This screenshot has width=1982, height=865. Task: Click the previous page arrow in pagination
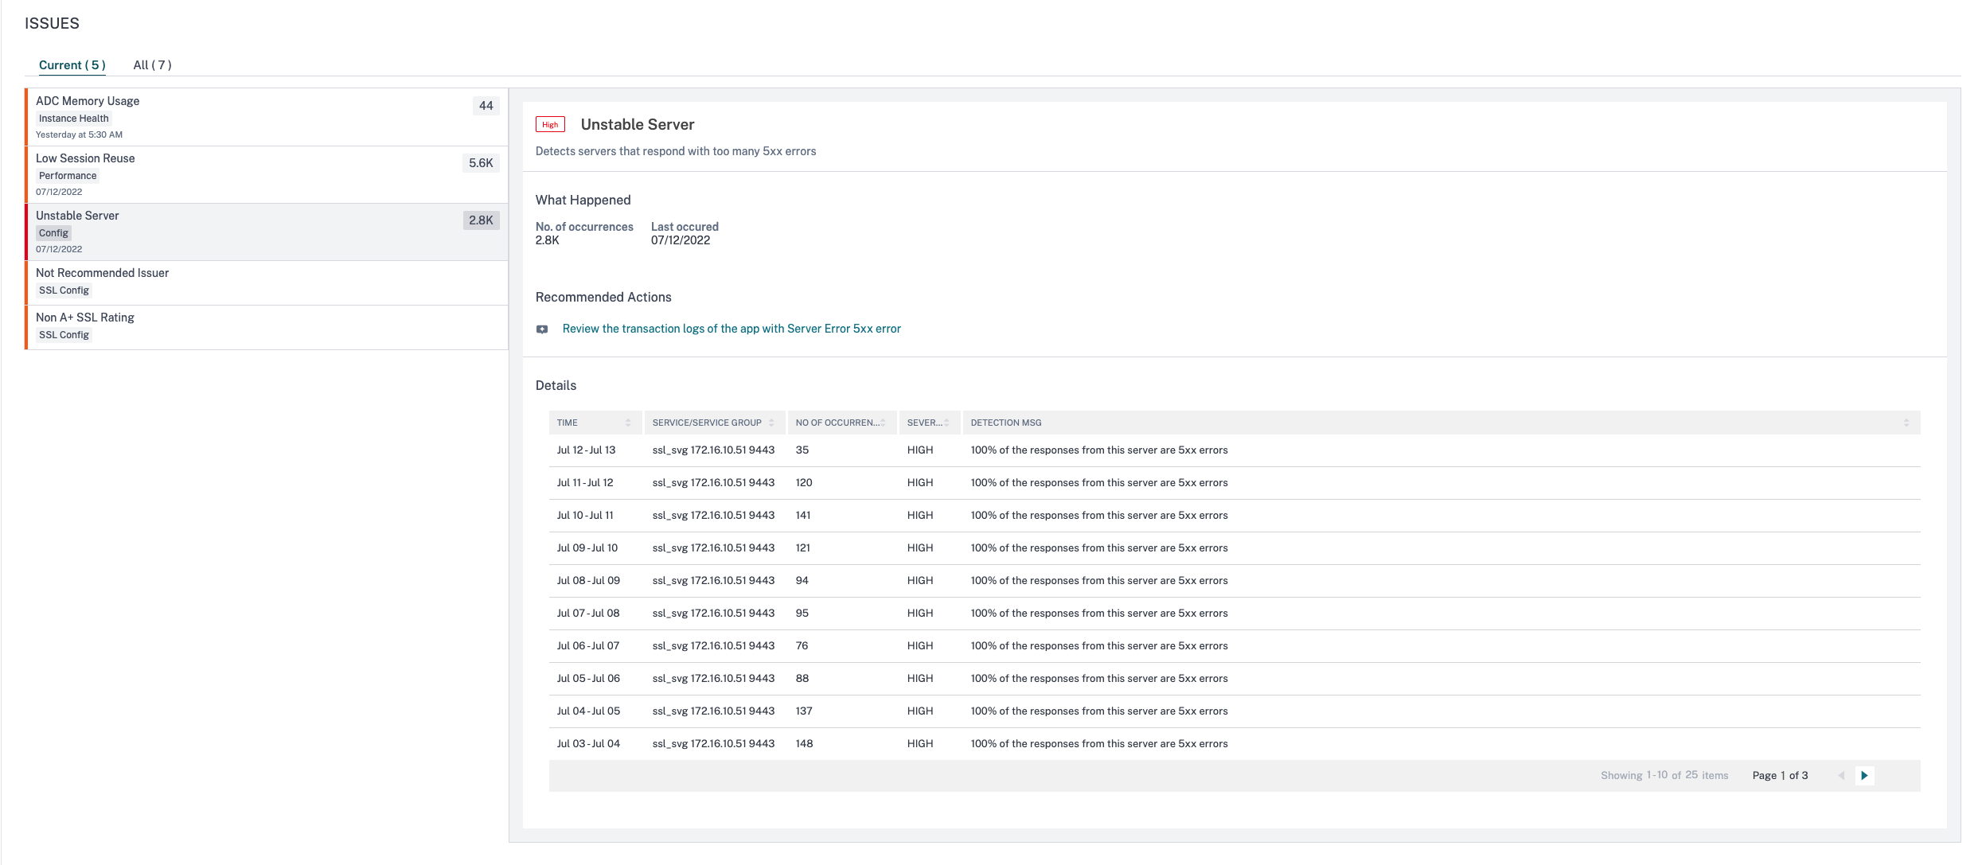(1841, 775)
